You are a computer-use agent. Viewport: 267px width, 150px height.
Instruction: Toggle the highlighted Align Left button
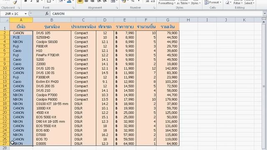coord(80,2)
